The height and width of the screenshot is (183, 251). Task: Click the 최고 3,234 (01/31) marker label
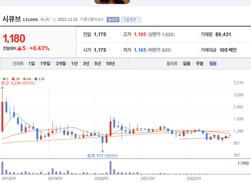(18, 83)
